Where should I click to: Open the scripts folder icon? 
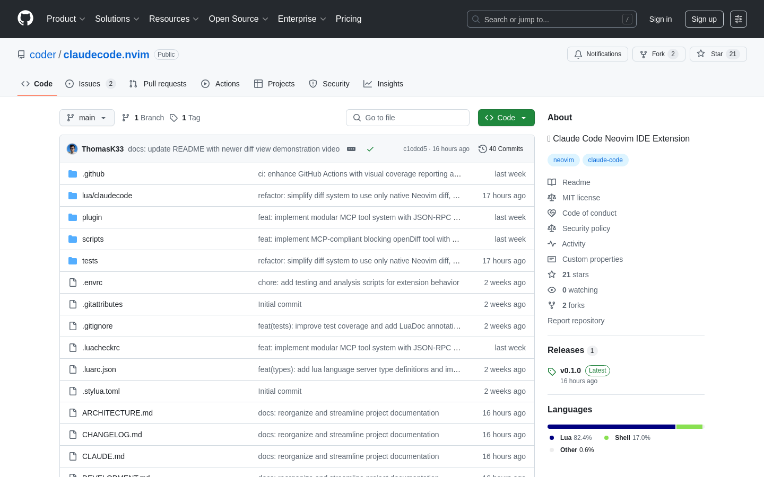tap(73, 239)
